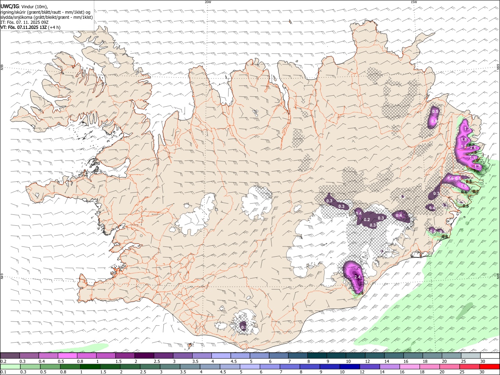This screenshot has height=375, width=500.
Task: Click the lower legend swatch labeled 2
Action: pyautogui.click(x=130, y=366)
